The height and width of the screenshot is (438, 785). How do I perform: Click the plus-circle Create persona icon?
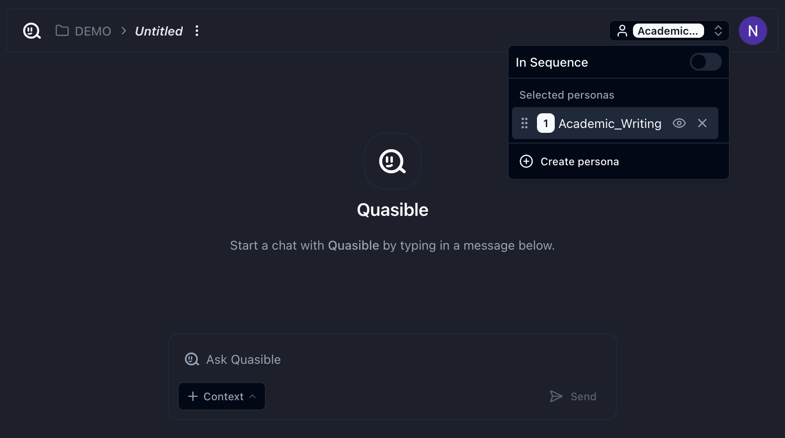tap(526, 161)
